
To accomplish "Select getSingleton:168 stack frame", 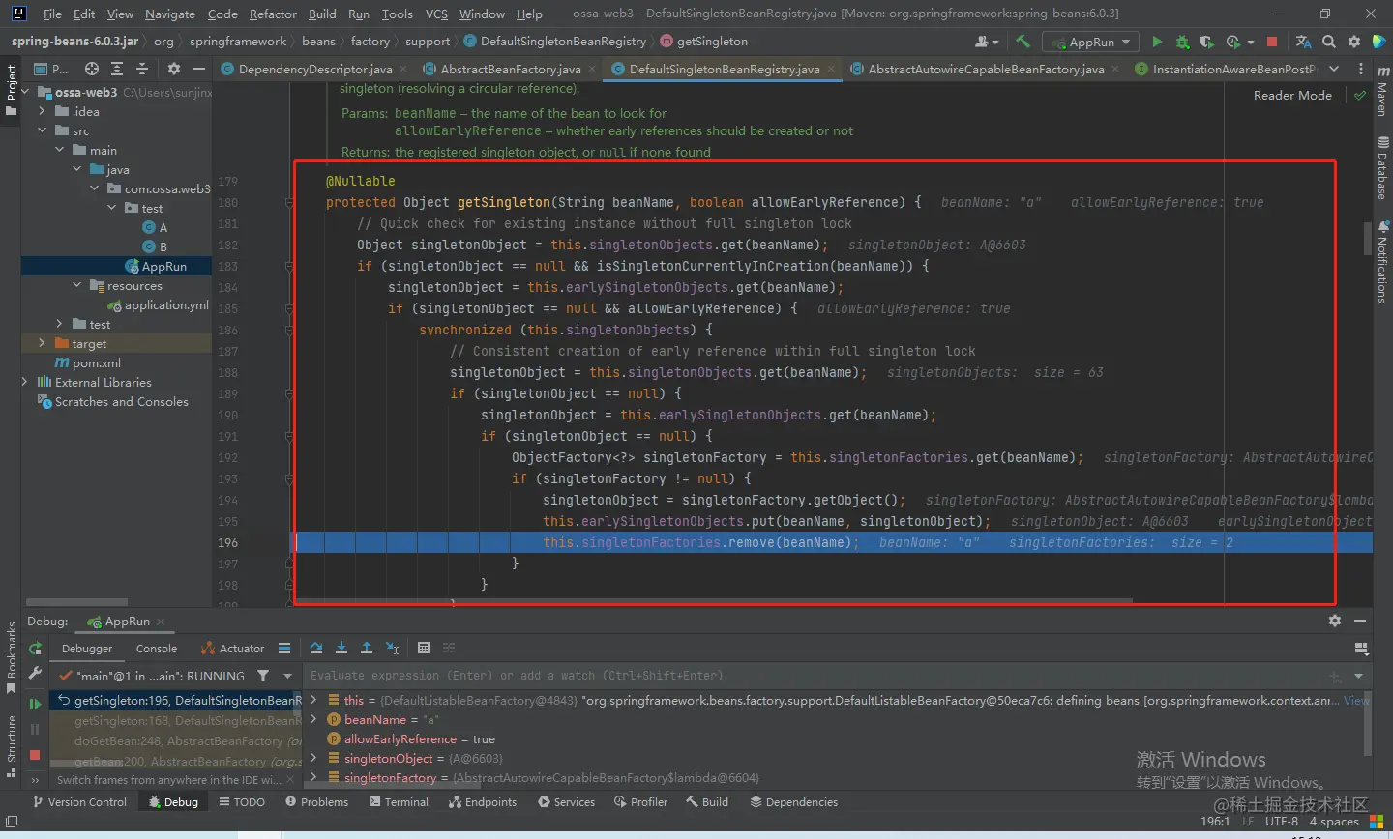I will 175,721.
